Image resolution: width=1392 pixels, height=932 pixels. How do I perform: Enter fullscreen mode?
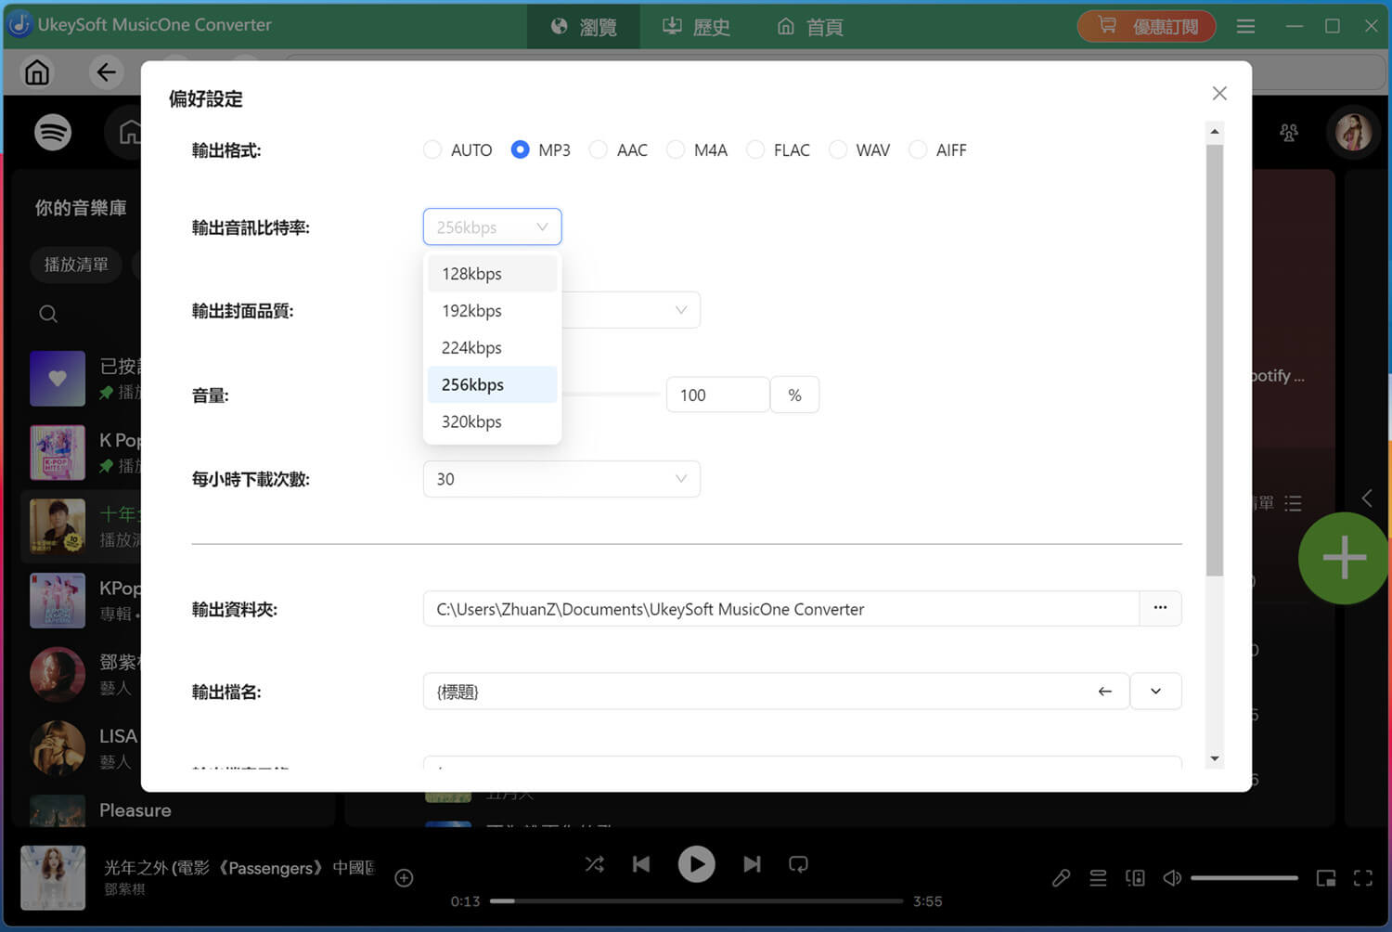[x=1363, y=877]
